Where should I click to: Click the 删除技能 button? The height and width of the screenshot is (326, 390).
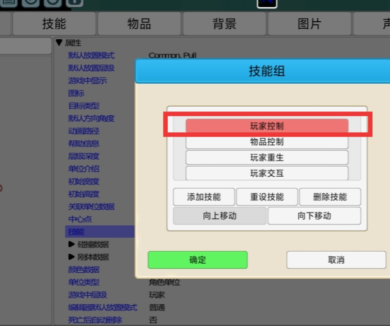330,197
